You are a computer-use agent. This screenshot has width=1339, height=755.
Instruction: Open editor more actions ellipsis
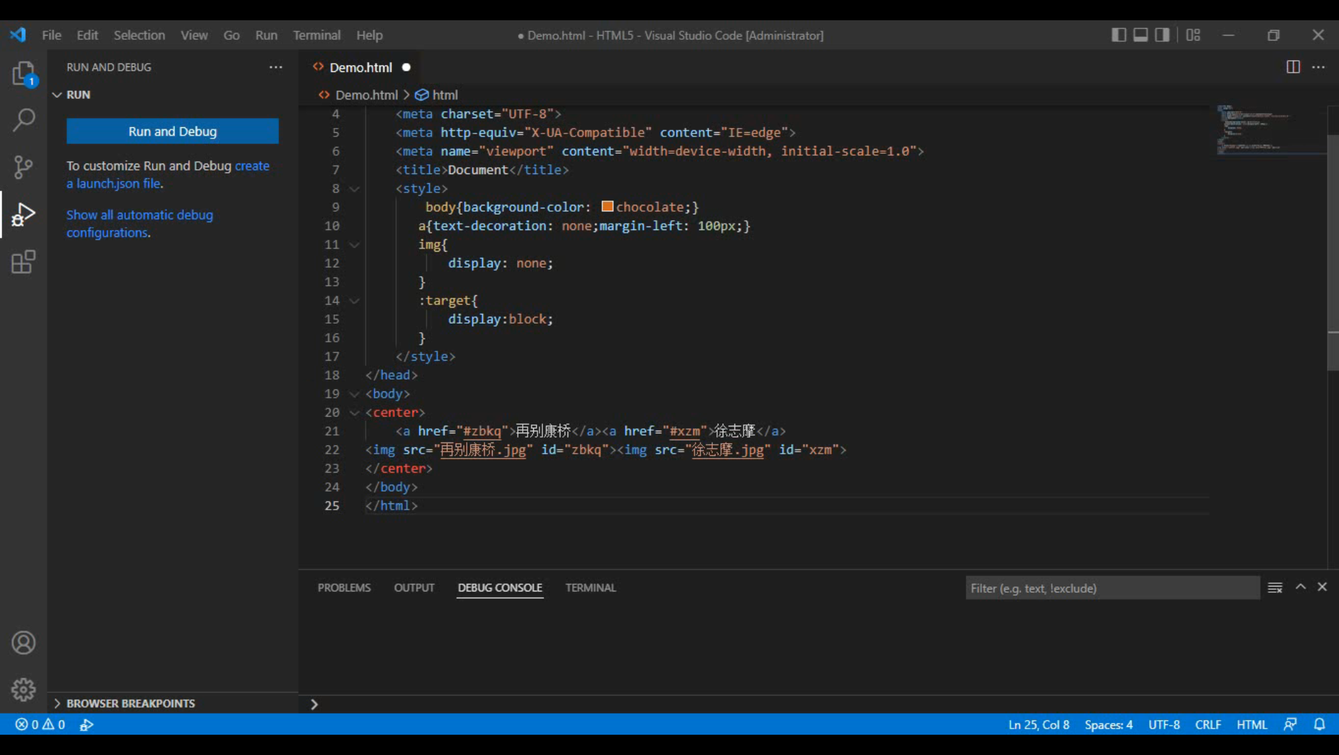(x=1319, y=67)
